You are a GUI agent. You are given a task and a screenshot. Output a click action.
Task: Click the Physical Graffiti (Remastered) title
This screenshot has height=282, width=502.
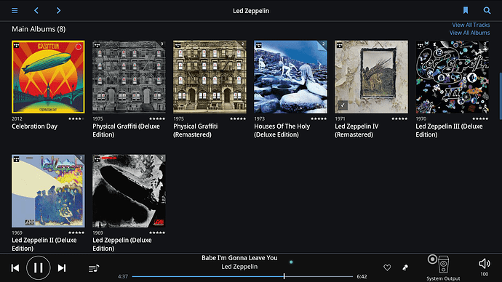click(x=196, y=130)
